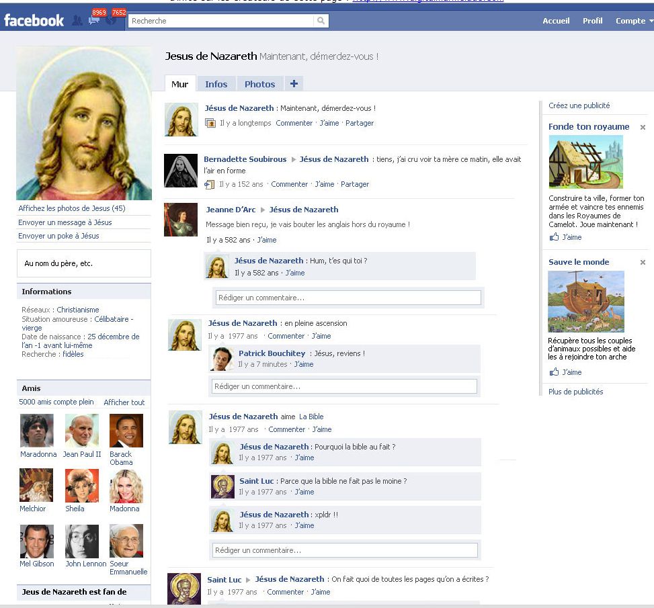Close the 'Sauve le monde' ad
This screenshot has width=654, height=608.
coord(643,262)
